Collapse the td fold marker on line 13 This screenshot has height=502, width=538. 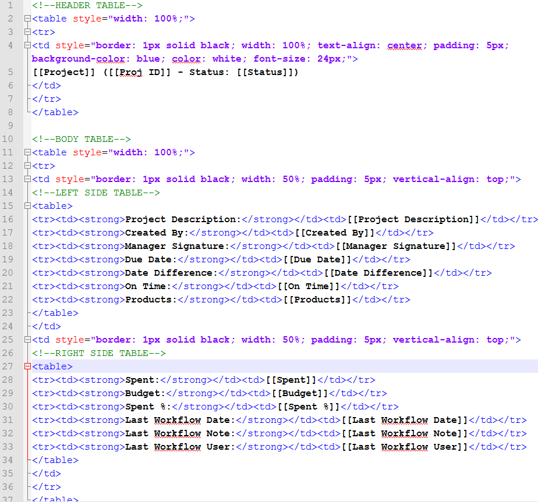pos(27,179)
